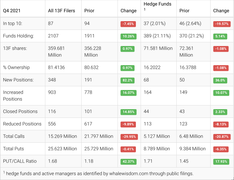
Task: Click the Hedge Funds column header
Action: point(157,4)
